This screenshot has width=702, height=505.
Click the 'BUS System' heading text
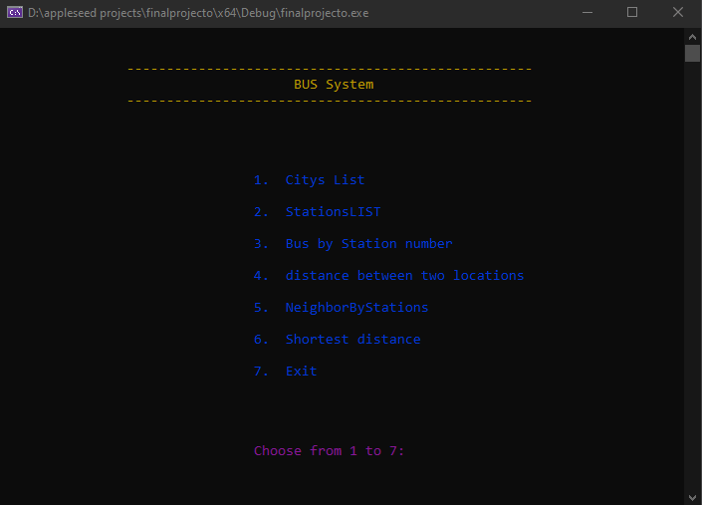[334, 84]
